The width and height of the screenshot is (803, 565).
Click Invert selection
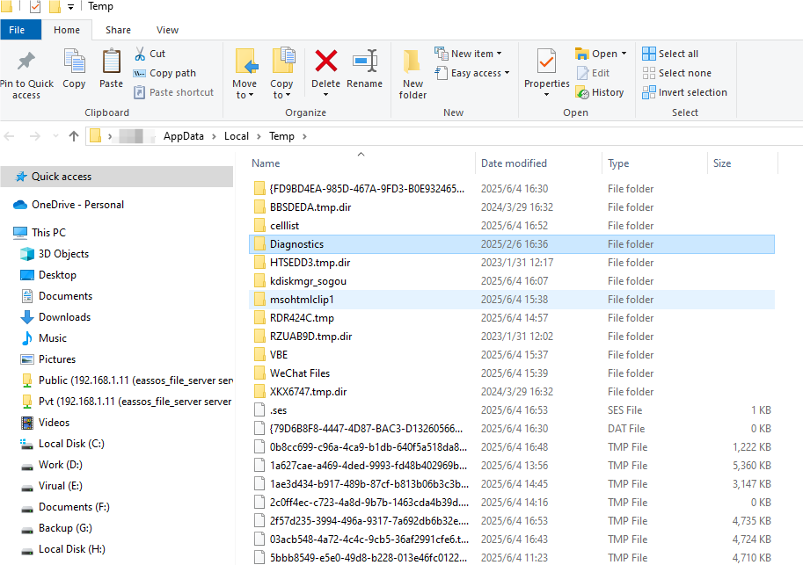pyautogui.click(x=684, y=92)
